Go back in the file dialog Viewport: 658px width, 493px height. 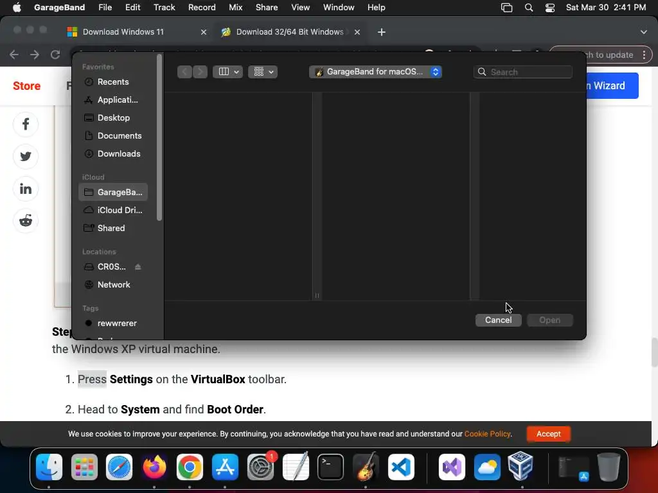click(x=184, y=72)
